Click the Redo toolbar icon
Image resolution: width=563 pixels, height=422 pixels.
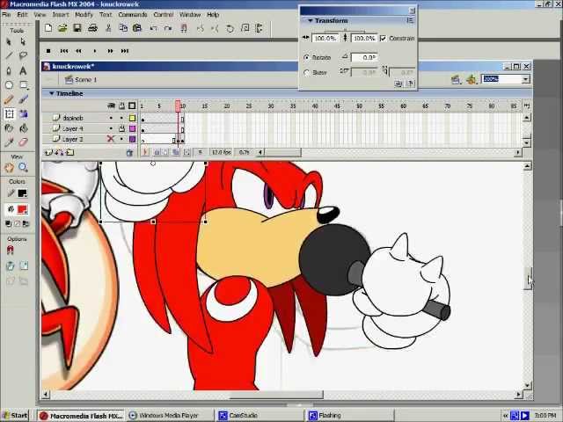tap(168, 28)
